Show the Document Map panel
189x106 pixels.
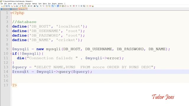click(63, 6)
